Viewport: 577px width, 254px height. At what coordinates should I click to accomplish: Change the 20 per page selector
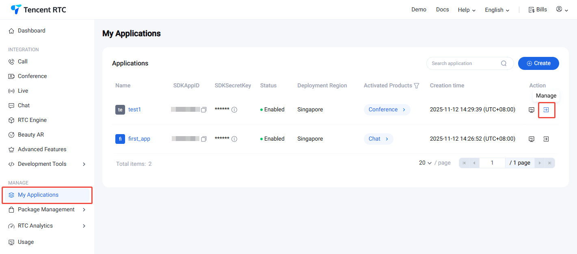425,163
